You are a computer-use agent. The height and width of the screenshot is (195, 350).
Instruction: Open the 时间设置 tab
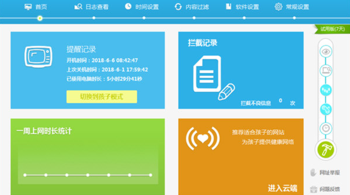tap(141, 7)
